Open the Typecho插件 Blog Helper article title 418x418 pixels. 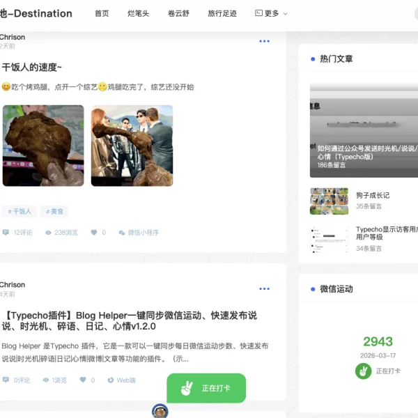(x=130, y=320)
